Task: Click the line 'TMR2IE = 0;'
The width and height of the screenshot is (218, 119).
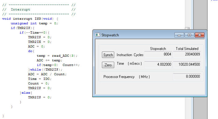Action: (40, 42)
